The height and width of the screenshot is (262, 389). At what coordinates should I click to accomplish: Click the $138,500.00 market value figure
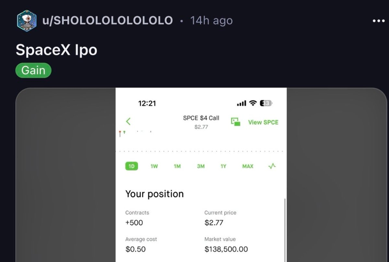pos(226,249)
